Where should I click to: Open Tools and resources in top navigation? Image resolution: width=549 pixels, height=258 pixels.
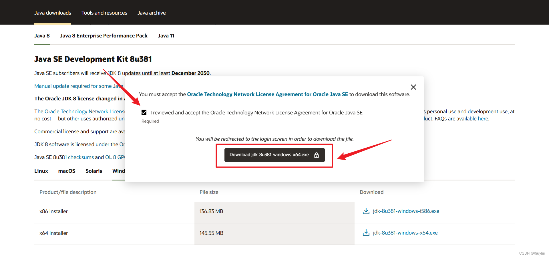pyautogui.click(x=104, y=13)
